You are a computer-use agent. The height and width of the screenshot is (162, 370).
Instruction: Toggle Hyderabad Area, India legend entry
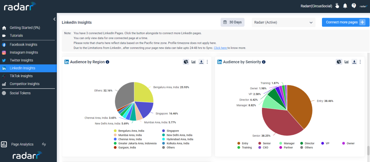177,139
